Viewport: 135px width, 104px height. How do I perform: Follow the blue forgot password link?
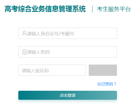[x=107, y=84]
